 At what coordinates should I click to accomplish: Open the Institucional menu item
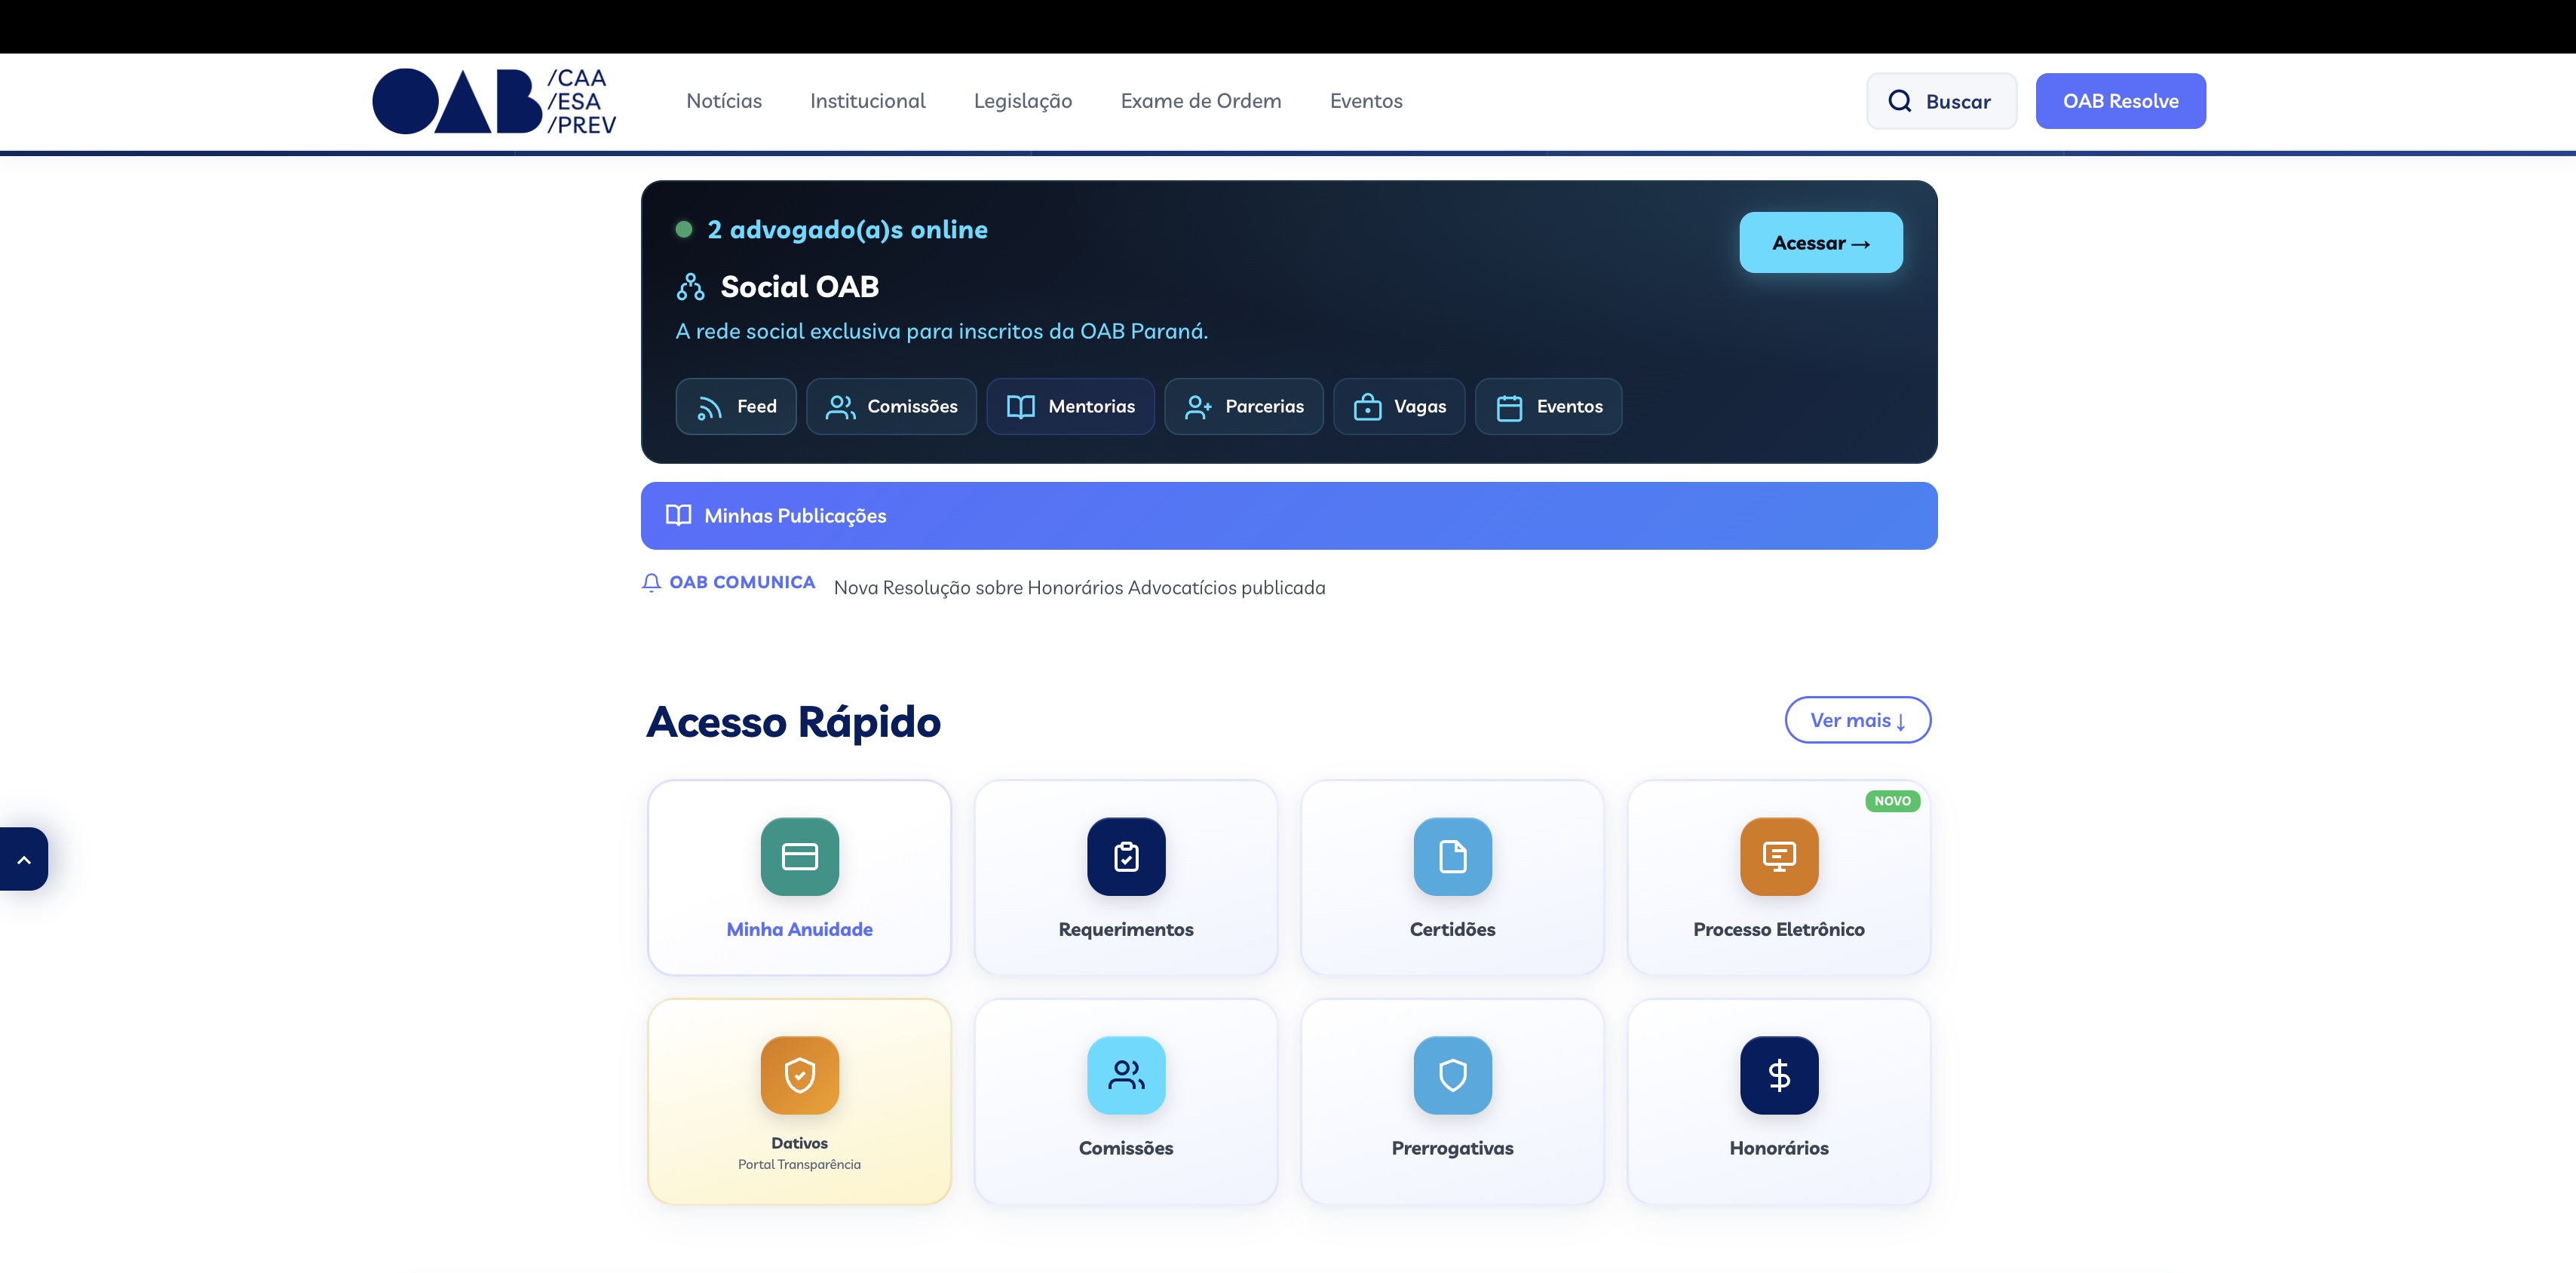[x=867, y=101]
